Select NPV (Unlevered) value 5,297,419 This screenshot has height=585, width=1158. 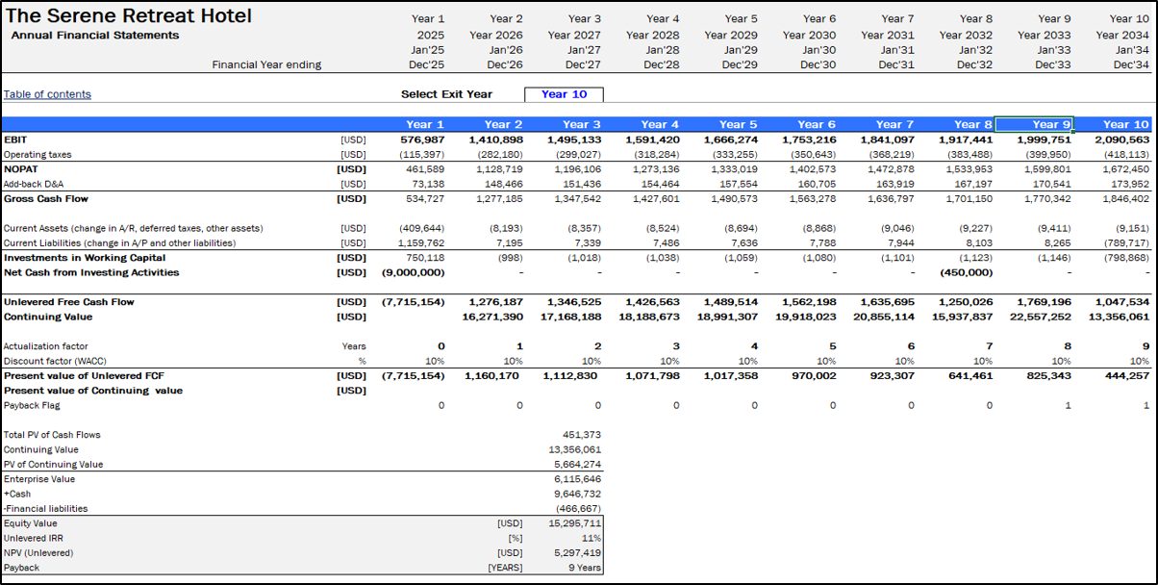[579, 553]
